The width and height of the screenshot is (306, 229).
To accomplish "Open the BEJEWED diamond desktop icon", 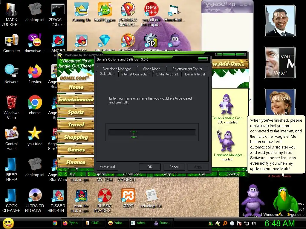I will [105, 41].
